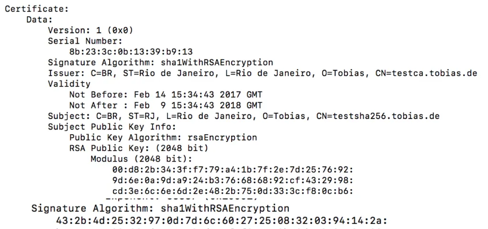Image resolution: width=488 pixels, height=229 pixels.
Task: Click the first 'Signature Algorithm: sha1WithRSAEncryption' line
Action: coord(161,62)
